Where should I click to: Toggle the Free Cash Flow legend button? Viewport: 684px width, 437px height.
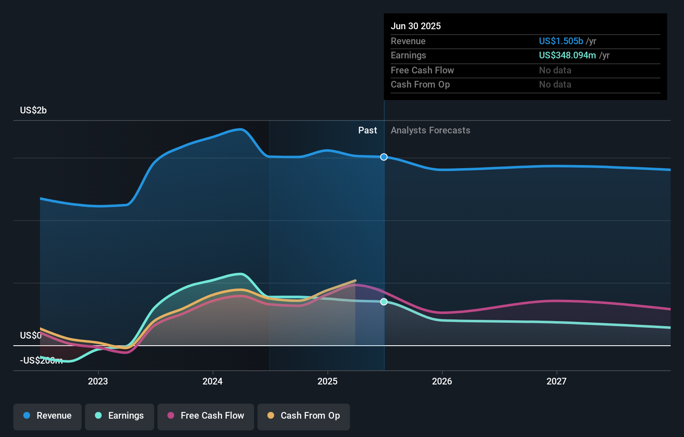[x=206, y=417]
